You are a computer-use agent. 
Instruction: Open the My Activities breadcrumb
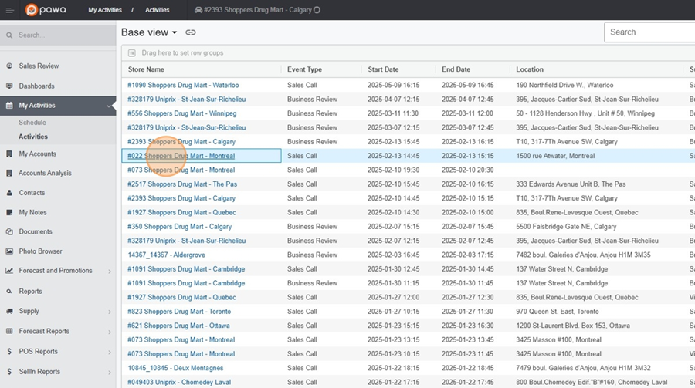105,10
